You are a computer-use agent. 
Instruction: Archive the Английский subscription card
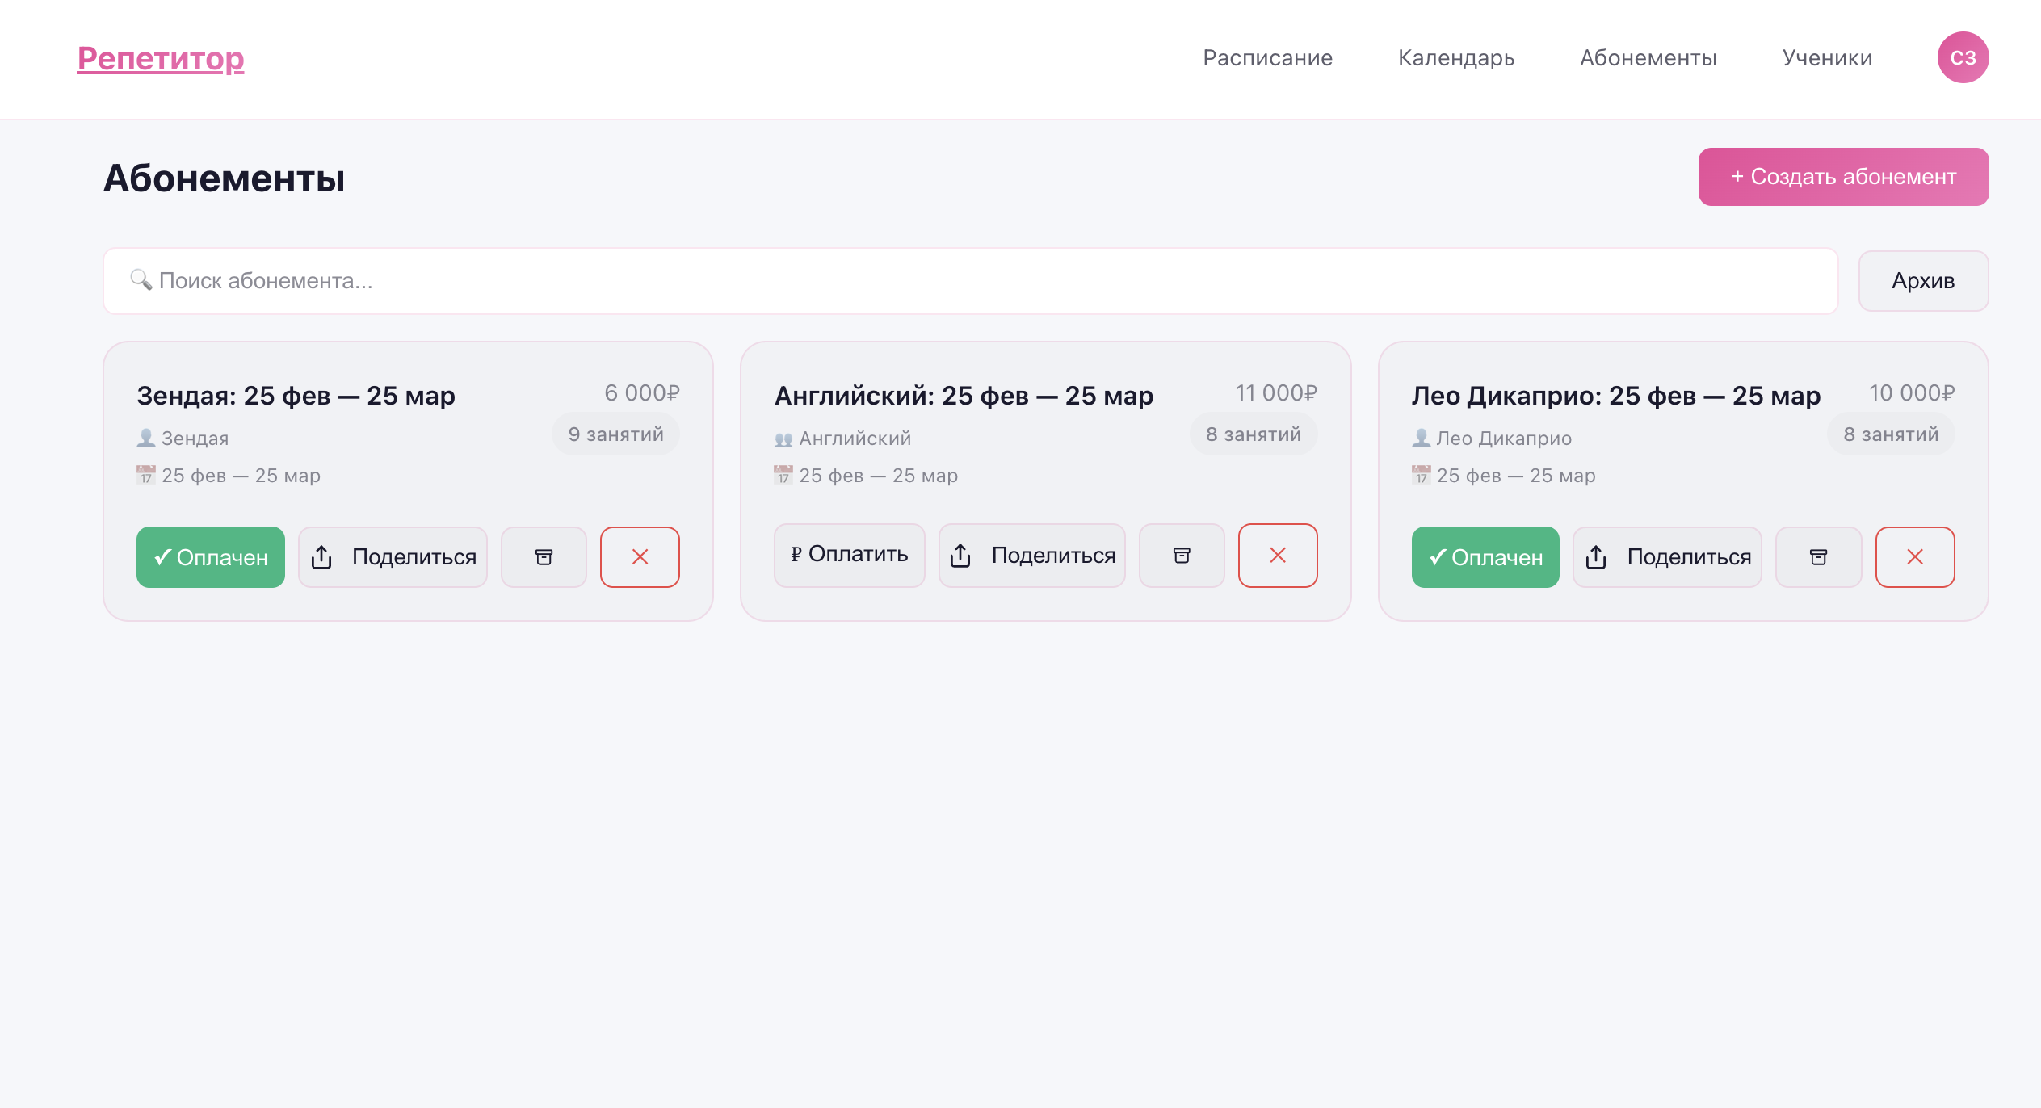1182,556
